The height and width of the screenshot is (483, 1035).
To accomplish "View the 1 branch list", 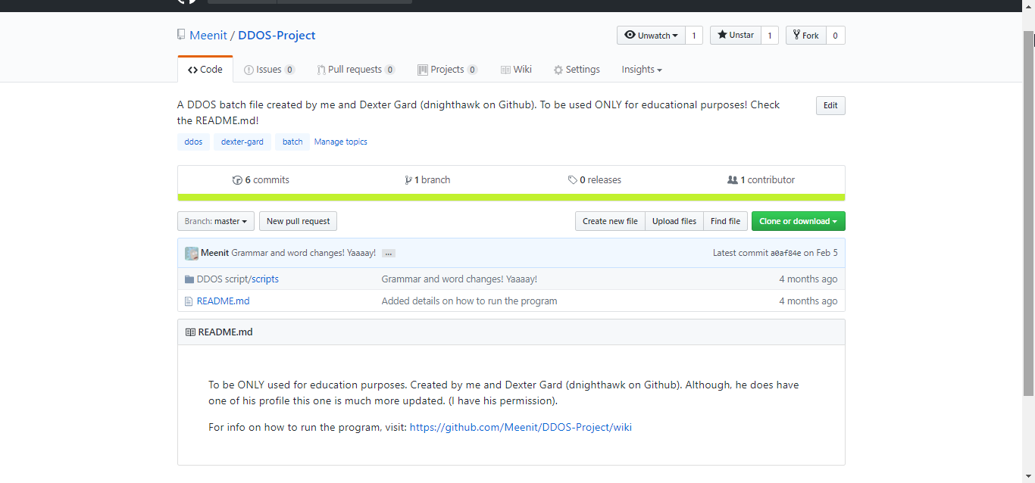I will 428,179.
